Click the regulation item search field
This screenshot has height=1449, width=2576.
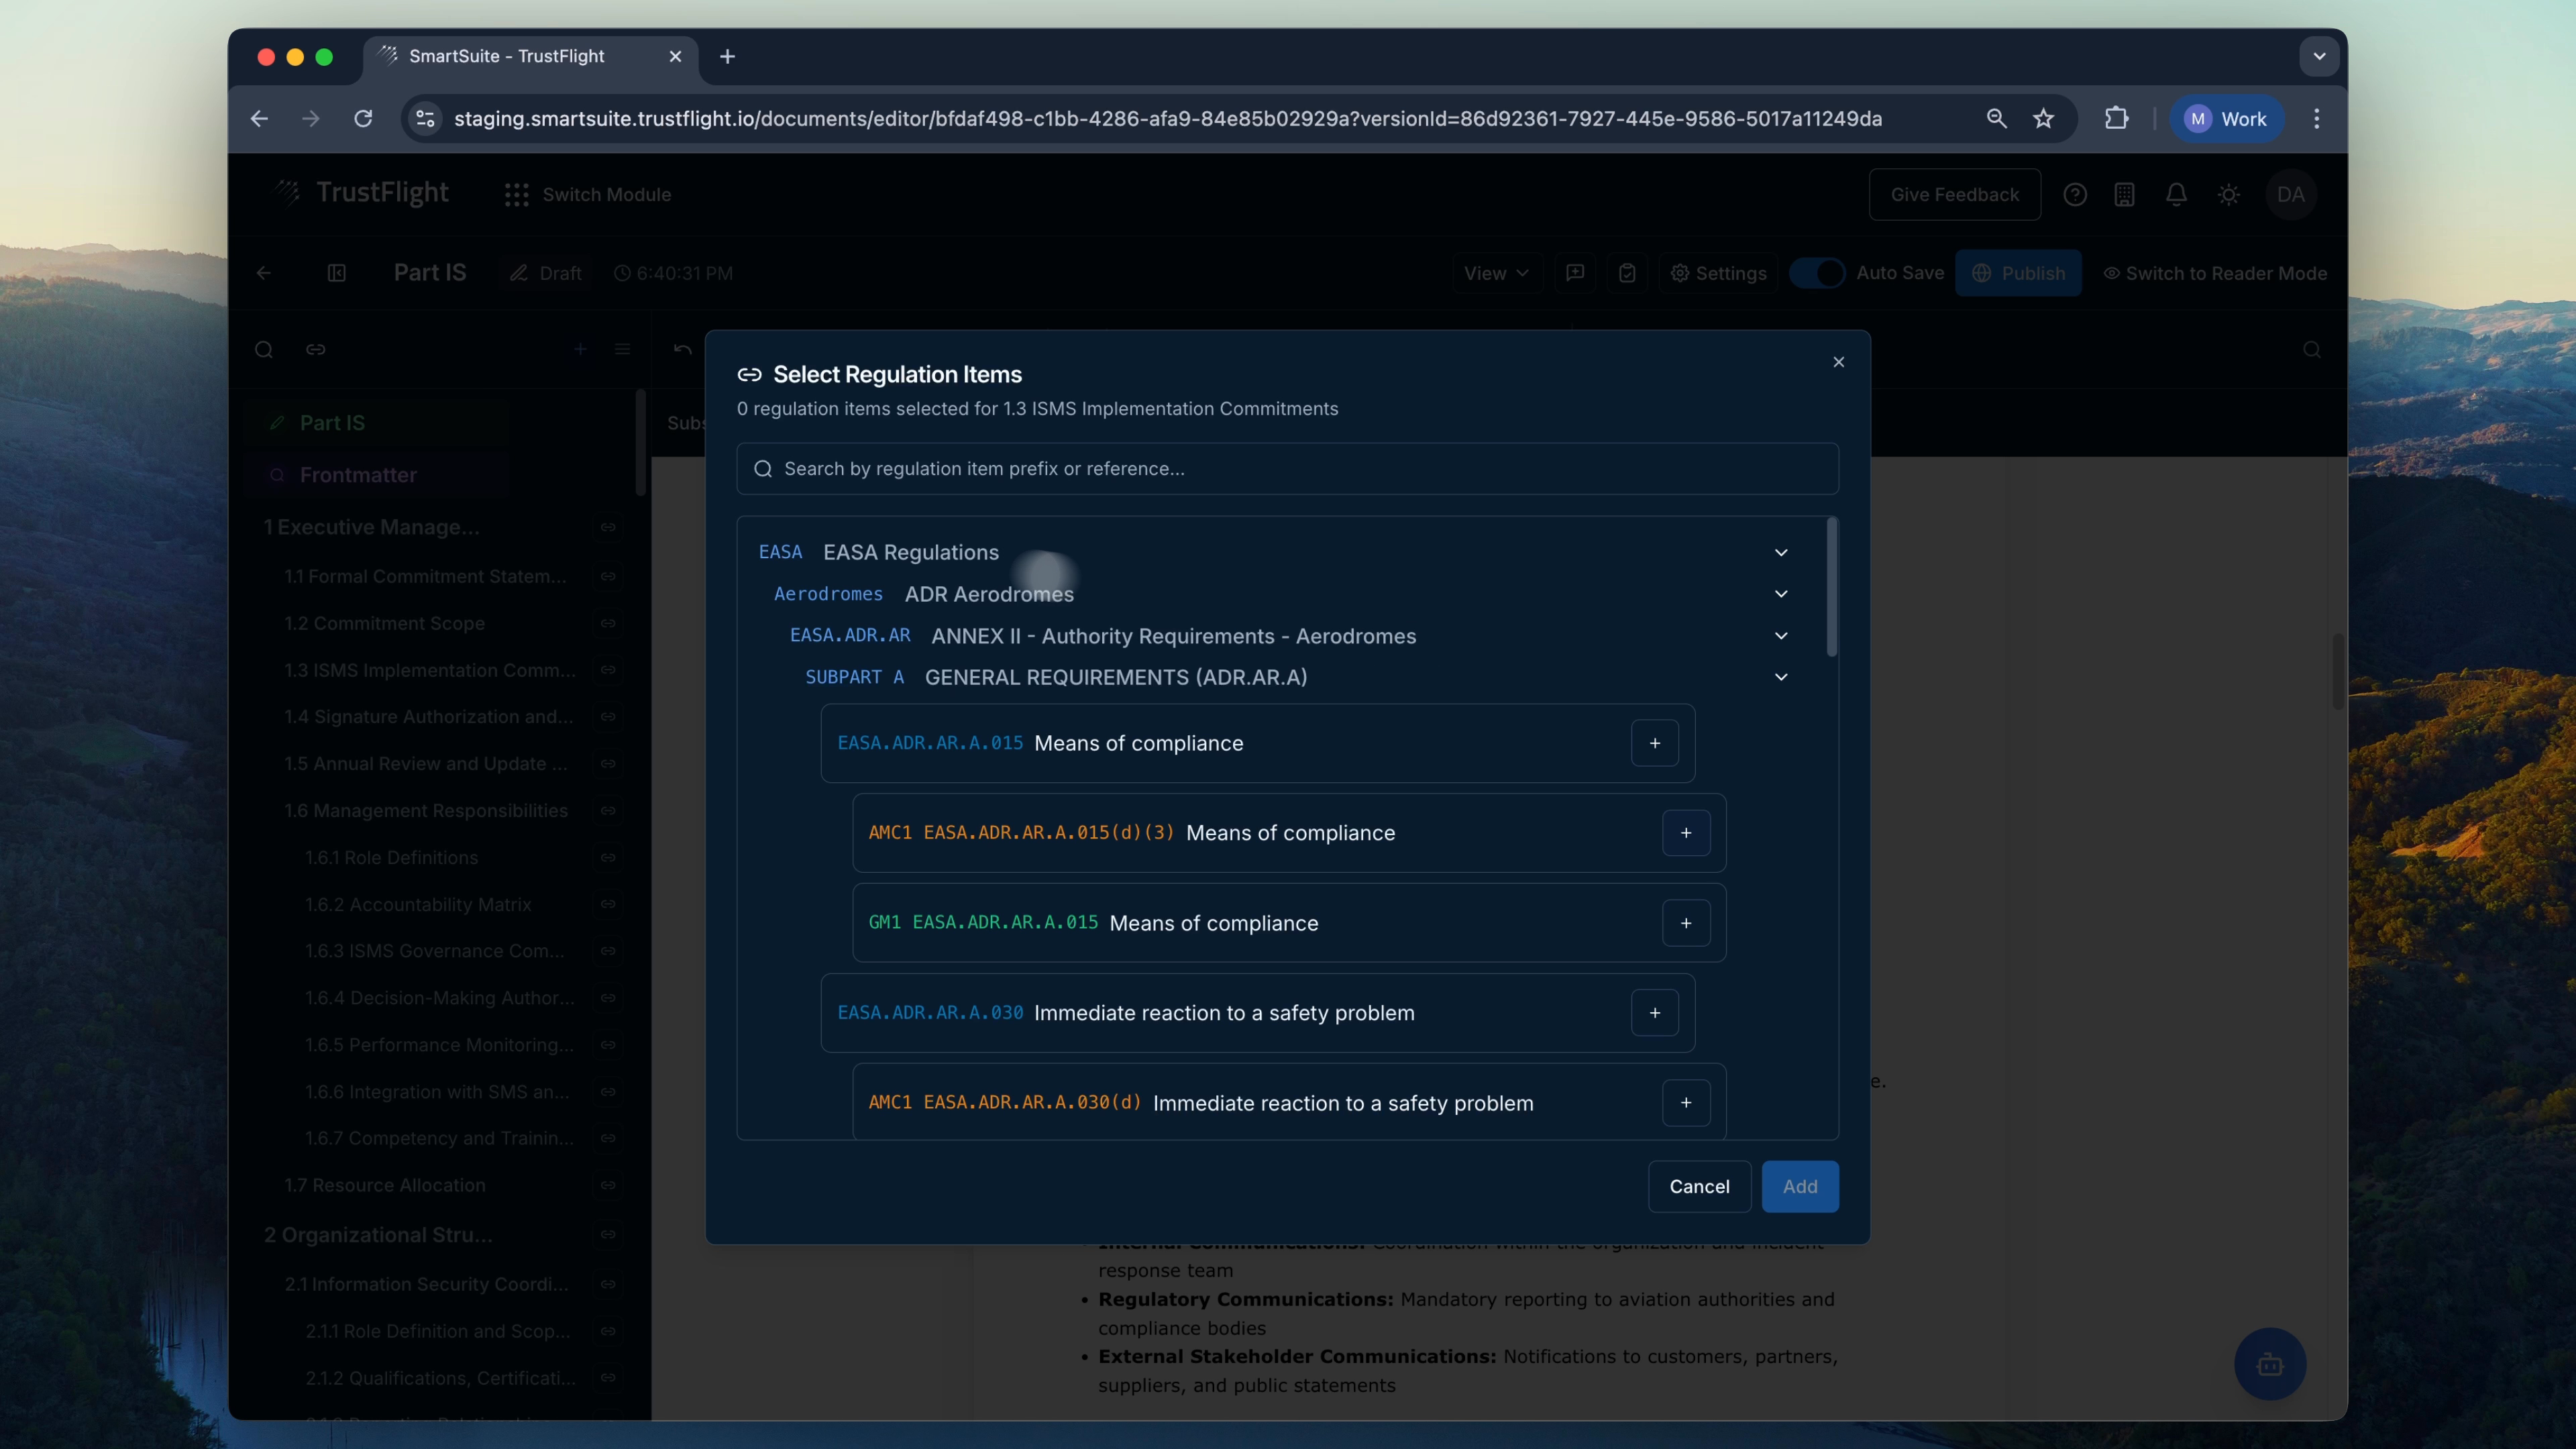coord(1288,469)
